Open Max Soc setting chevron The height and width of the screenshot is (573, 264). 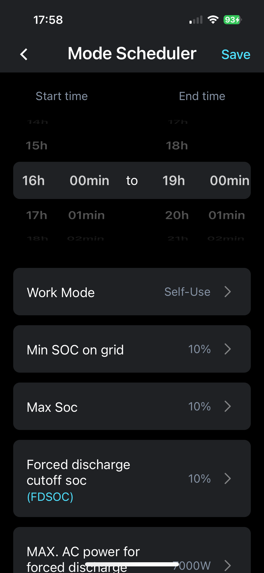227,406
